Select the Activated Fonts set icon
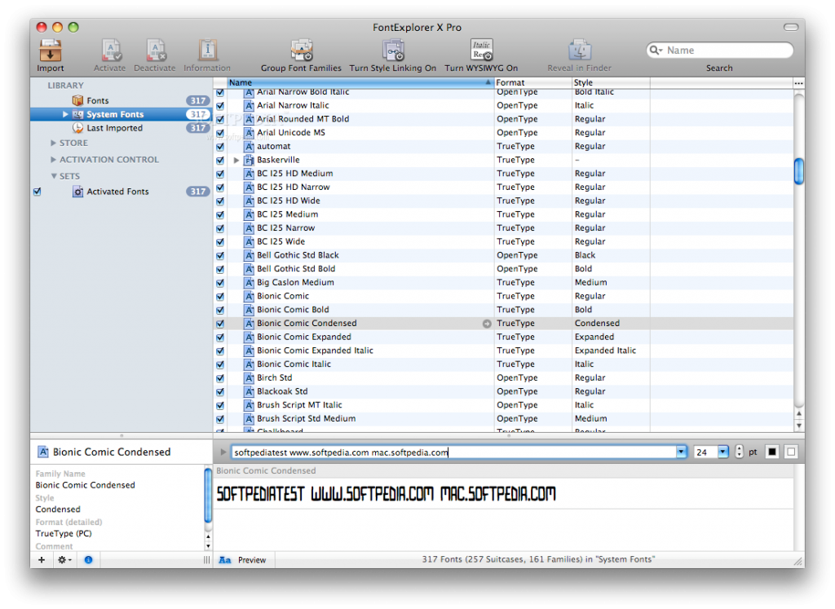Screen dimensions: 835x609 pyautogui.click(x=77, y=192)
